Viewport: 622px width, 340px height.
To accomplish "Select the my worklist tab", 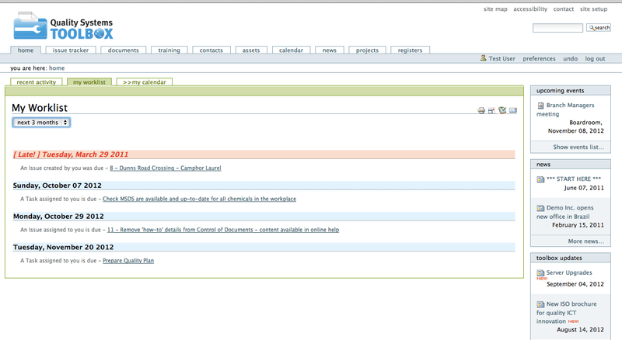I will [89, 82].
